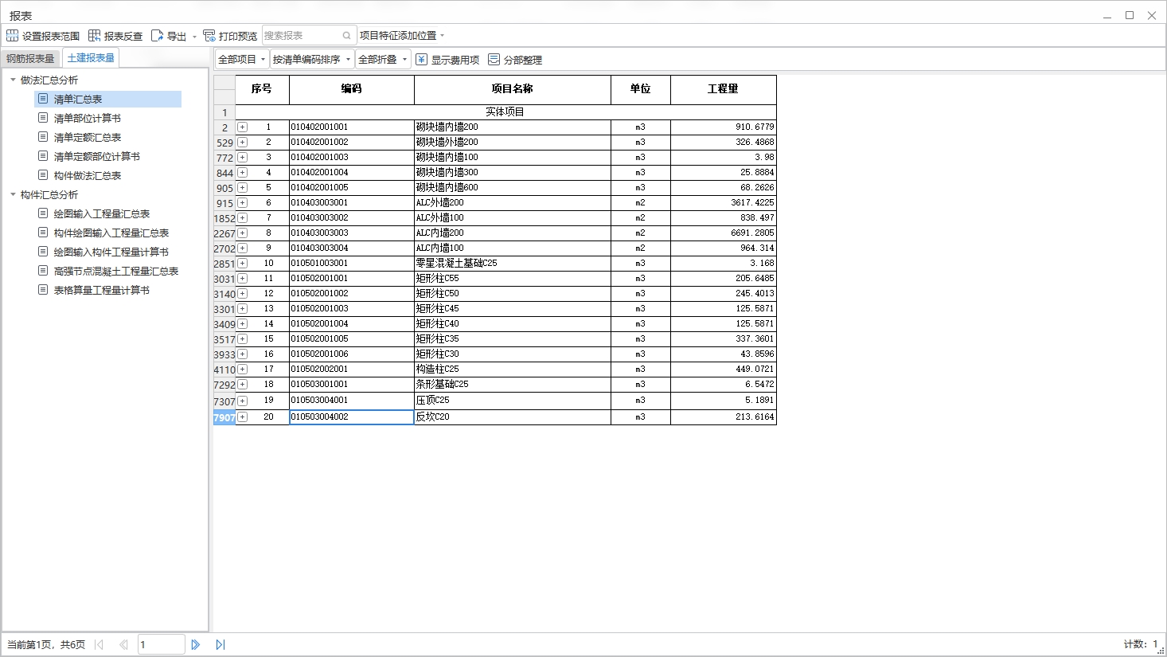Click the 编码 column header
Image resolution: width=1167 pixels, height=657 pixels.
pos(352,89)
